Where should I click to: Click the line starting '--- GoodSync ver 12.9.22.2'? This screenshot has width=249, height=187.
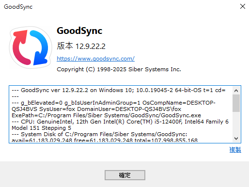[118, 90]
